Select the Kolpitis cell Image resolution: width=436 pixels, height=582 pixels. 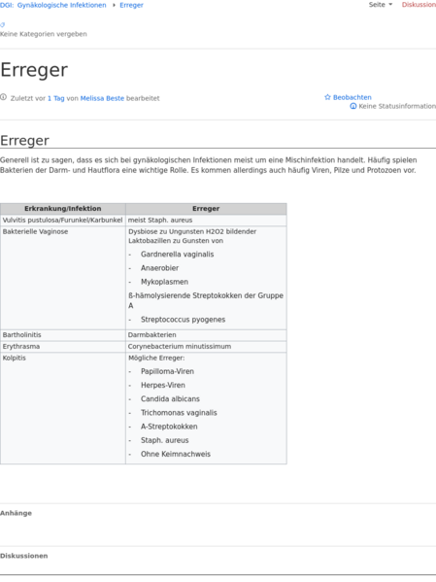point(63,408)
